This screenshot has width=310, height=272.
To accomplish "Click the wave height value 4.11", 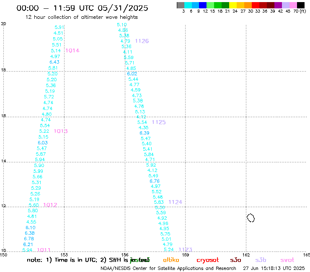I will tap(128, 52).
